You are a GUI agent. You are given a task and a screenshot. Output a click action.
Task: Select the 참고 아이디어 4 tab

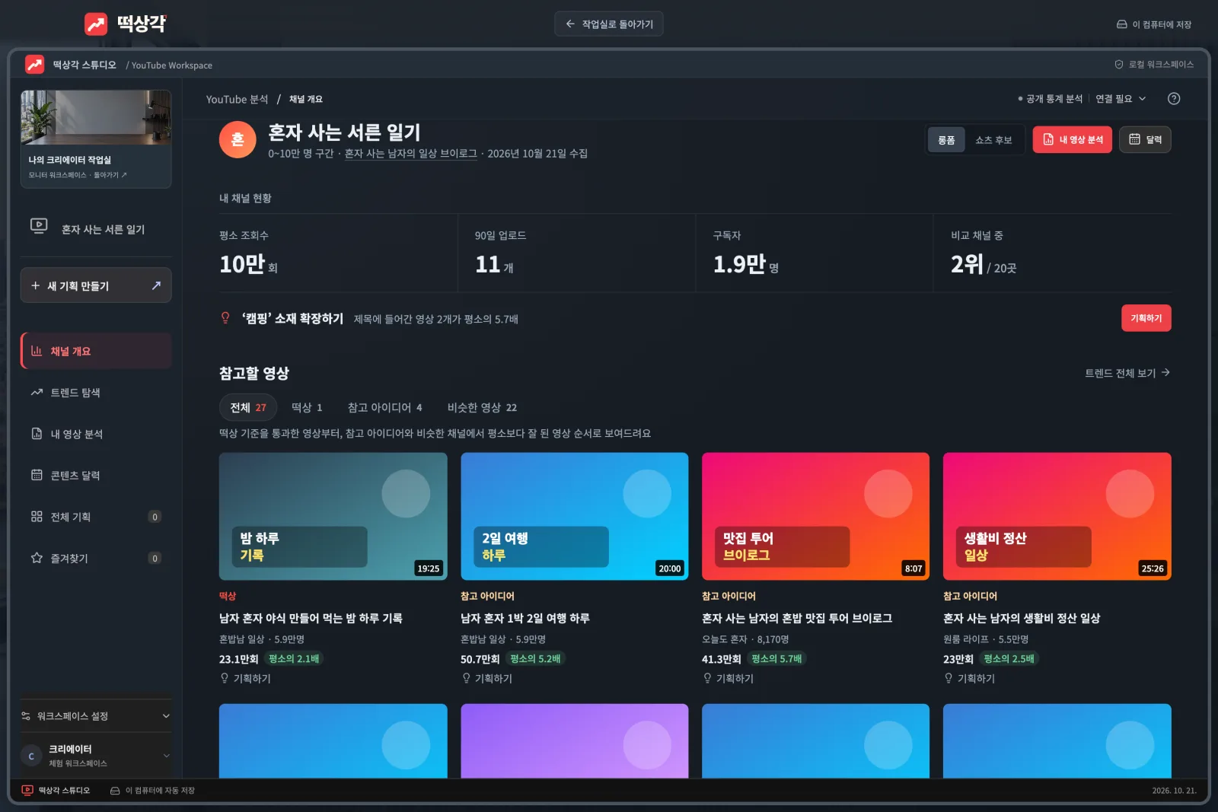[384, 407]
